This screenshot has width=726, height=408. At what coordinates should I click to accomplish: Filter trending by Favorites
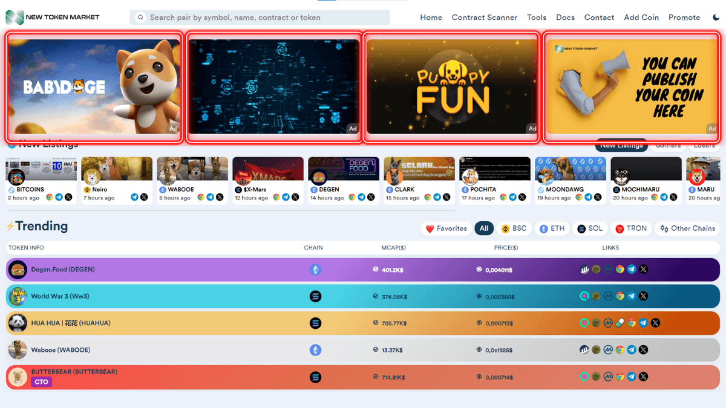coord(446,228)
